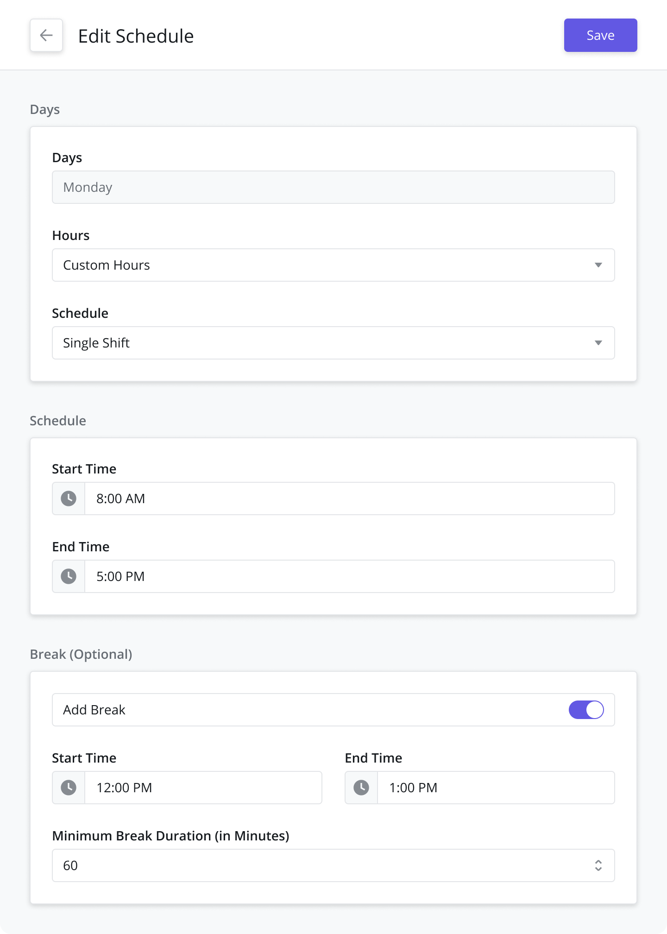Click the Edit Schedule page title
This screenshot has height=934, width=667.
[x=136, y=36]
